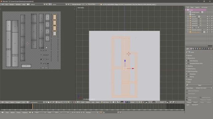Open the Object properties tab icon

pos(200,49)
